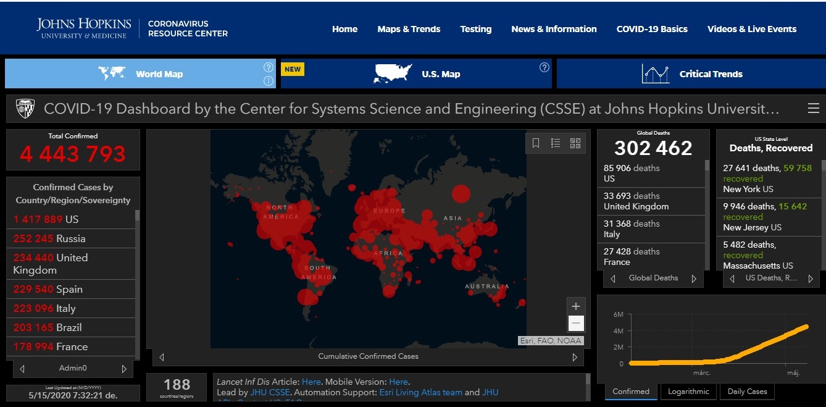
Task: Open COVID-19 Basics
Action: click(x=652, y=29)
